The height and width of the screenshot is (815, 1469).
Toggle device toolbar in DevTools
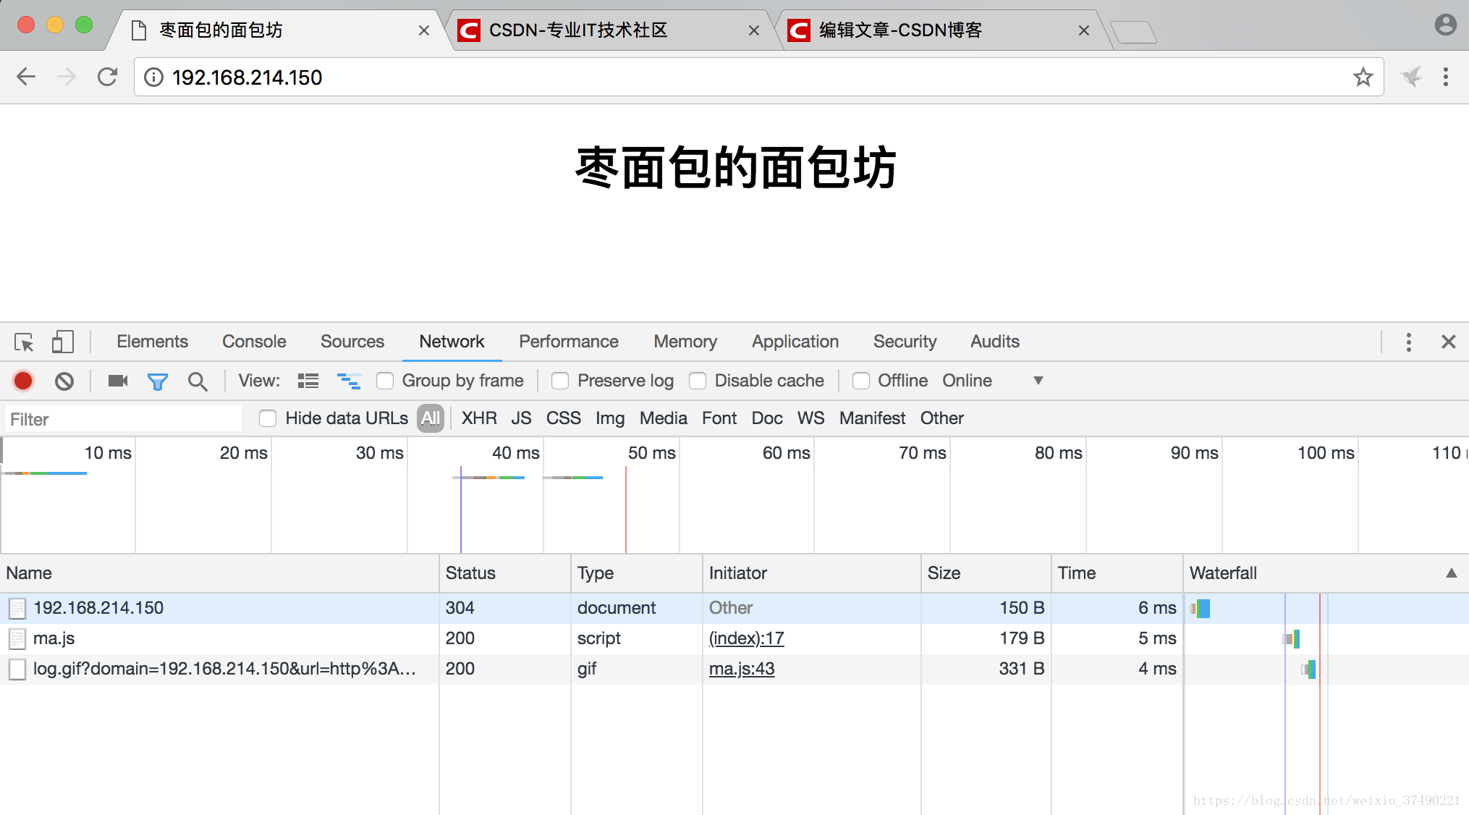tap(63, 342)
